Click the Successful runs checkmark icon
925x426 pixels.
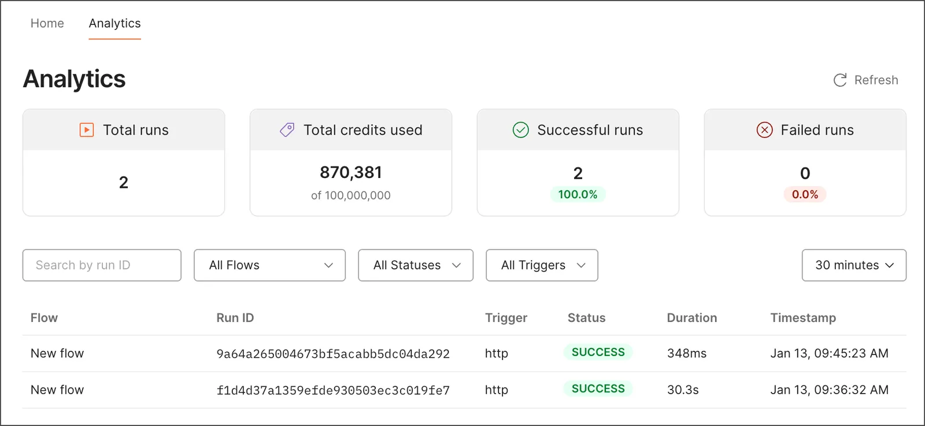(521, 129)
